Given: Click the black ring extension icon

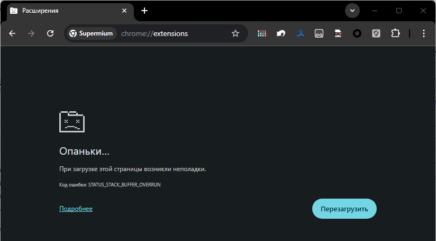Looking at the screenshot, I should tap(357, 34).
